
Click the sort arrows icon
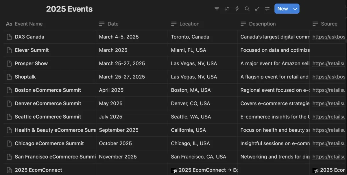[x=227, y=9]
